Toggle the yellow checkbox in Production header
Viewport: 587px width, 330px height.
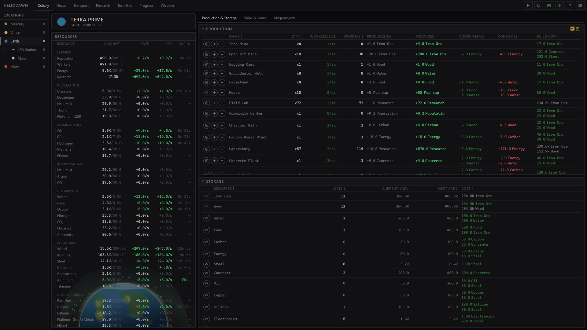(x=572, y=29)
